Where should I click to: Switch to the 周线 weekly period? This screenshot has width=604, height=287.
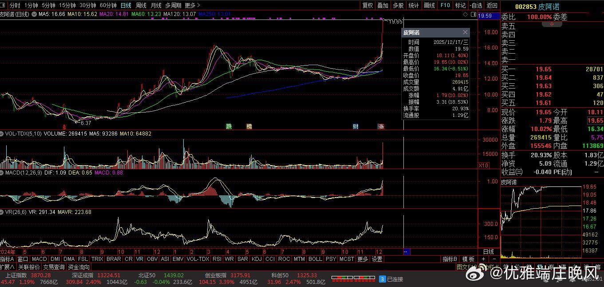point(141,5)
